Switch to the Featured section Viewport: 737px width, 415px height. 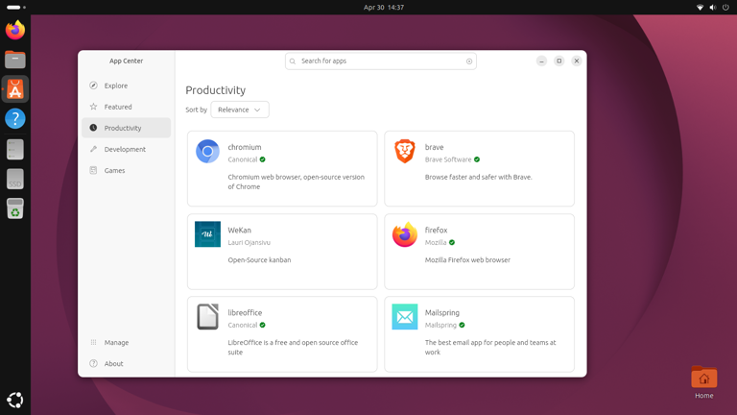(126, 107)
